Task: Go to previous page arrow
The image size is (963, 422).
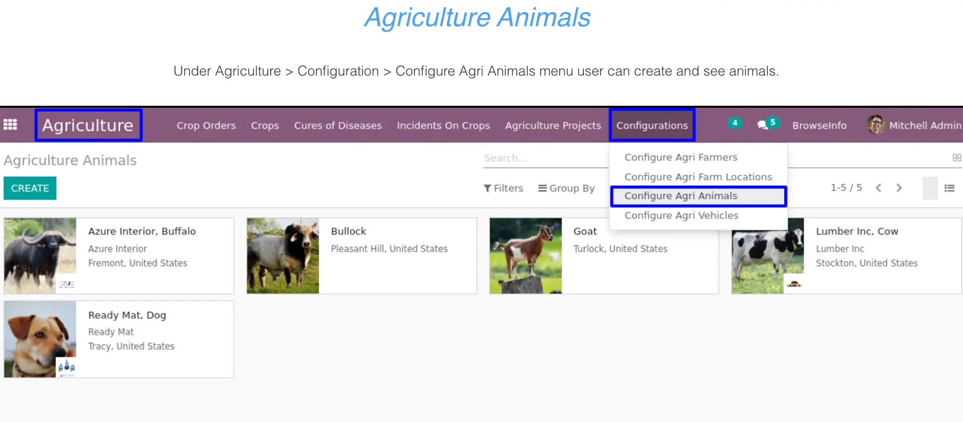Action: point(878,188)
